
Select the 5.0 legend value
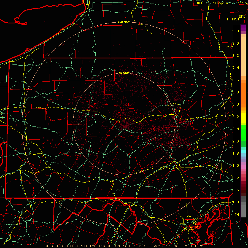236,104
